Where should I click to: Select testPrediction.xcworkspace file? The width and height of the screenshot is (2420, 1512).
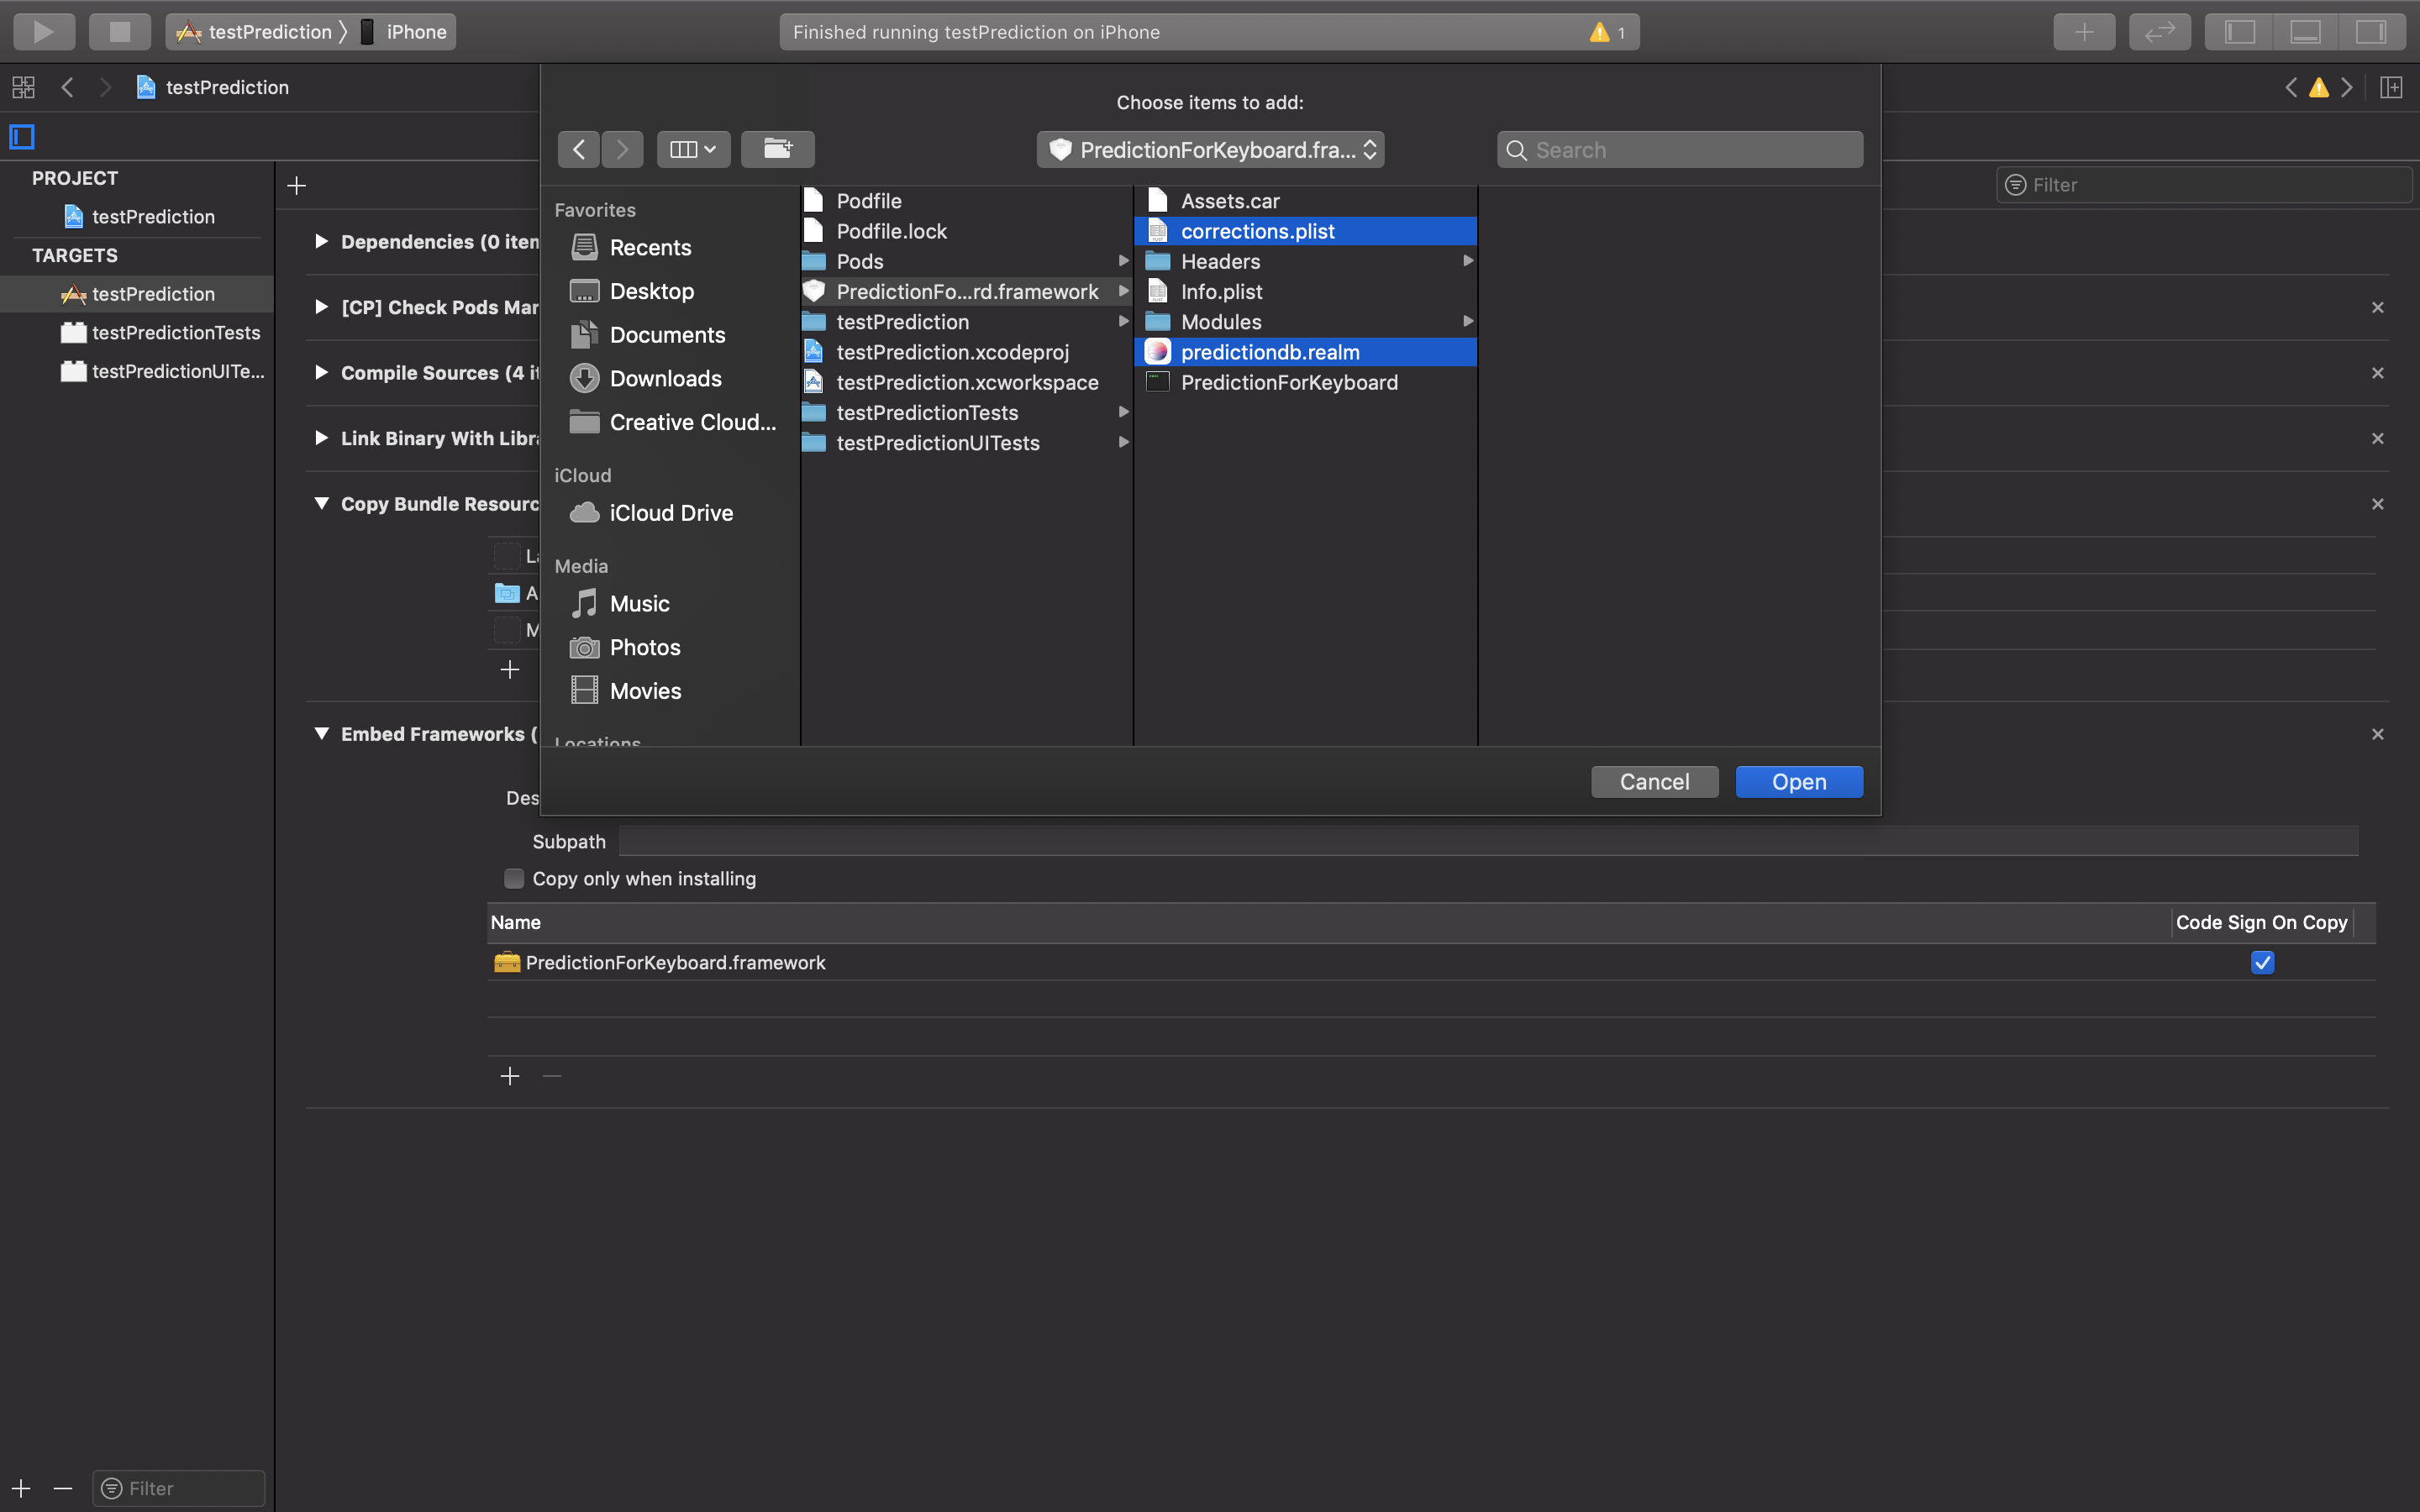966,382
